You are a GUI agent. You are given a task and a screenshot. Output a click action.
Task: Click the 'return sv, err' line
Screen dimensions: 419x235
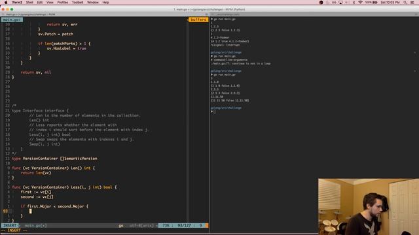62,25
